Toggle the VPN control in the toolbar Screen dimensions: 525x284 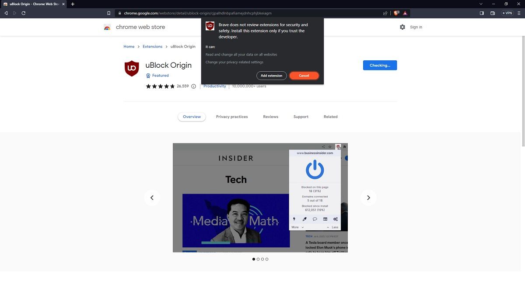point(507,13)
